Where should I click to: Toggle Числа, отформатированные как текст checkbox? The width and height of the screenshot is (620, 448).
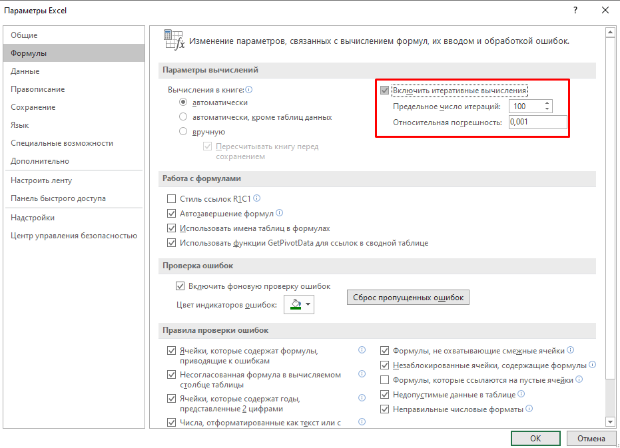tap(172, 423)
